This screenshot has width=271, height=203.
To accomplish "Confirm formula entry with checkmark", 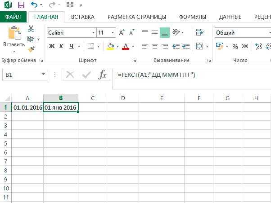I will pos(86,75).
